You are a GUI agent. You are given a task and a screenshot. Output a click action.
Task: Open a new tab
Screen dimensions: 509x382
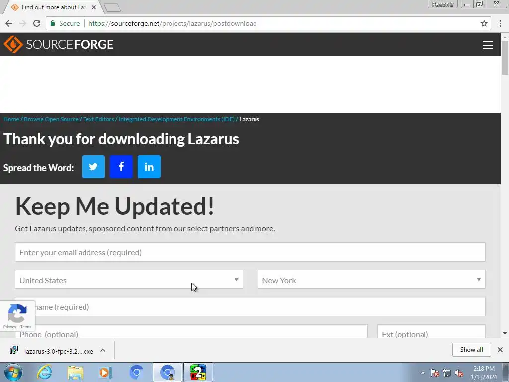[x=112, y=8]
